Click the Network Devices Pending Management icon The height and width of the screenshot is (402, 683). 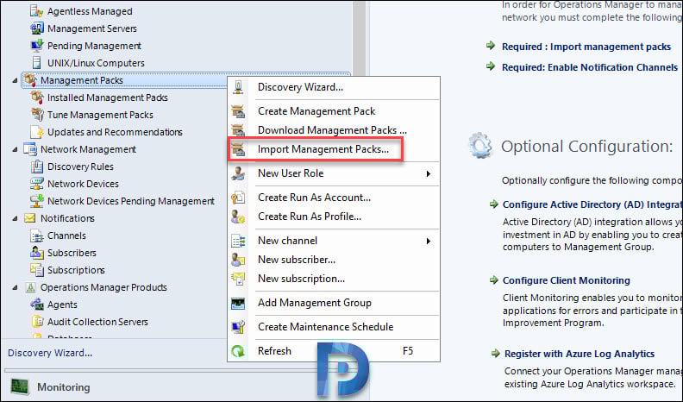(x=37, y=201)
